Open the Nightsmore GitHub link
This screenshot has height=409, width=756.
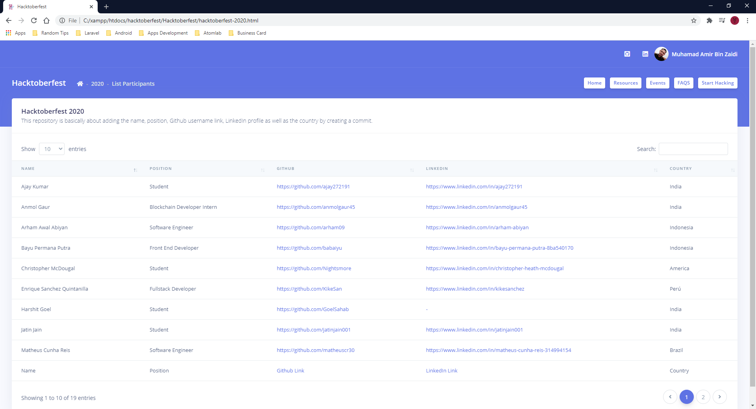(314, 269)
